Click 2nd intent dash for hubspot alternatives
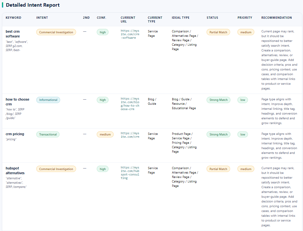Image resolution: width=303 pixels, height=231 pixels. pos(85,168)
